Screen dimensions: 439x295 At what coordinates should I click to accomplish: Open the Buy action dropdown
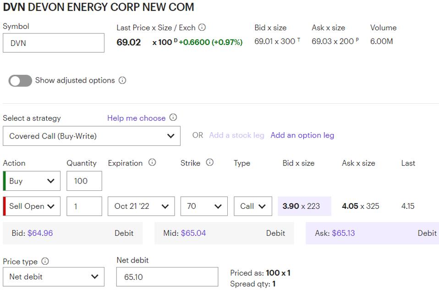point(32,181)
